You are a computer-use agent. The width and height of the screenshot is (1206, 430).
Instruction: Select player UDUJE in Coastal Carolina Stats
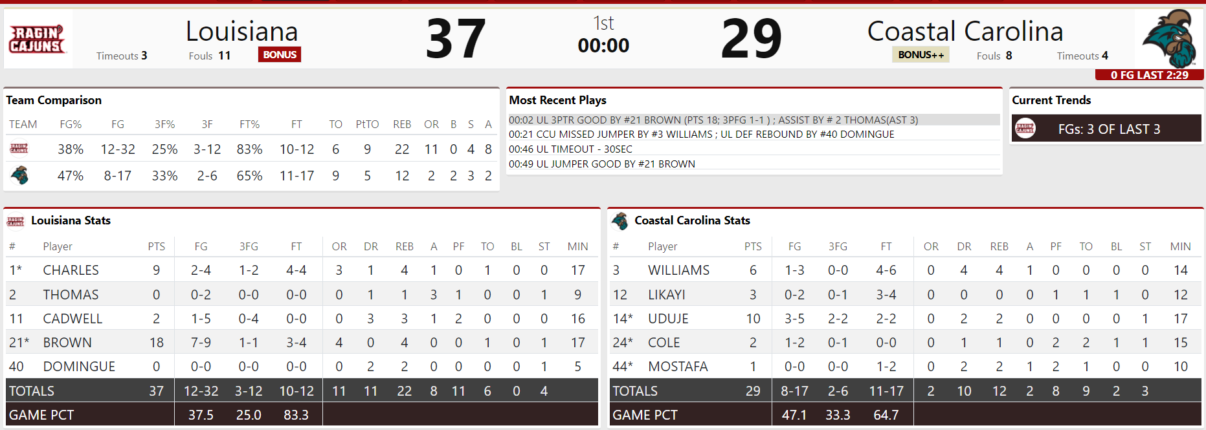click(x=668, y=319)
